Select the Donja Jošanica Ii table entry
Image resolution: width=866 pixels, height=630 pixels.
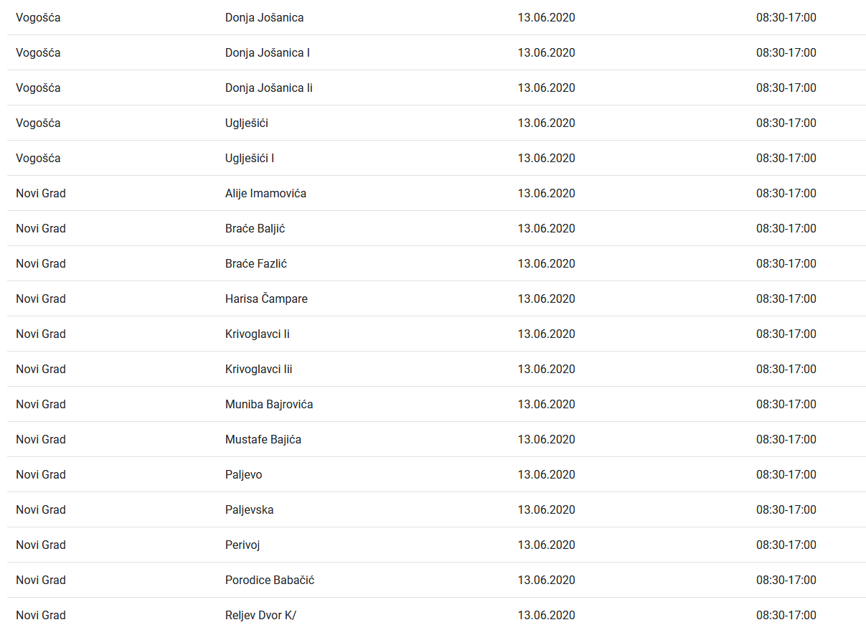coord(269,88)
